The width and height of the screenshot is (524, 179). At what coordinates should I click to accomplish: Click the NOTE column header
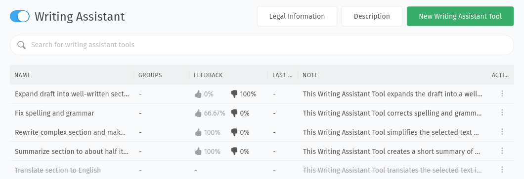click(x=310, y=75)
